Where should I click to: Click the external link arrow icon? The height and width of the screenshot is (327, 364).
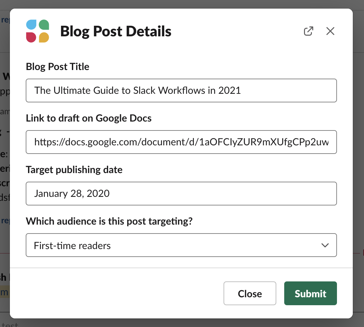(308, 31)
